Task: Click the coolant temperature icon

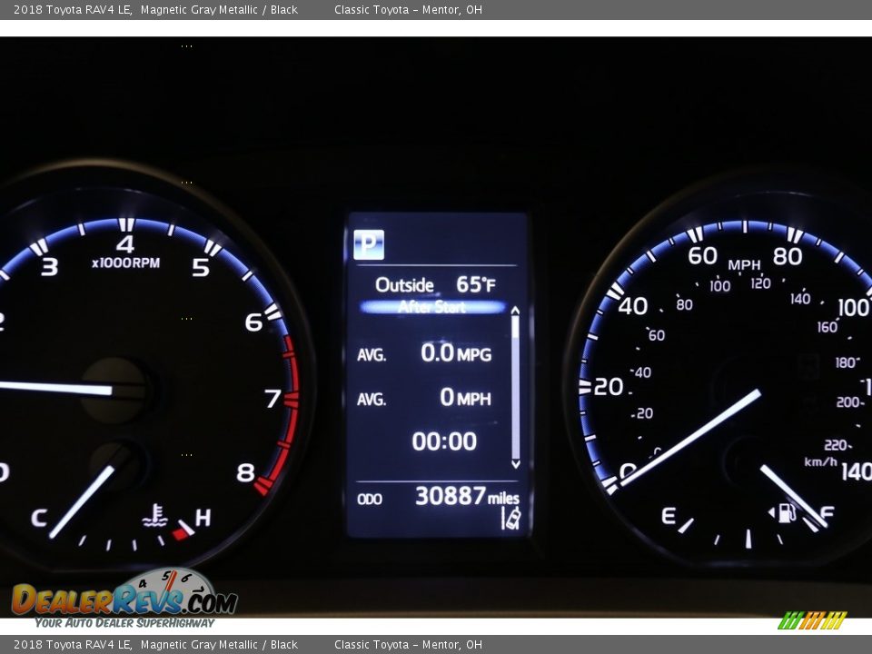Action: coord(154,516)
